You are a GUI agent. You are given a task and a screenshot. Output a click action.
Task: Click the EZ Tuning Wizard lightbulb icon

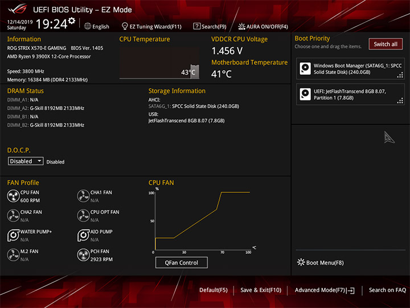(x=125, y=26)
